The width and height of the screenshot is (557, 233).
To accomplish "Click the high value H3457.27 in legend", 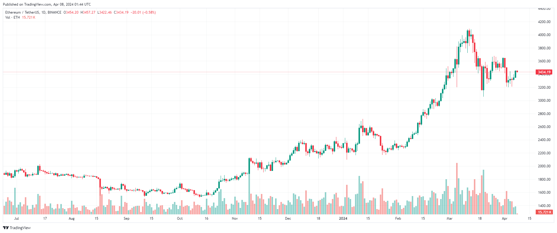I will (88, 12).
